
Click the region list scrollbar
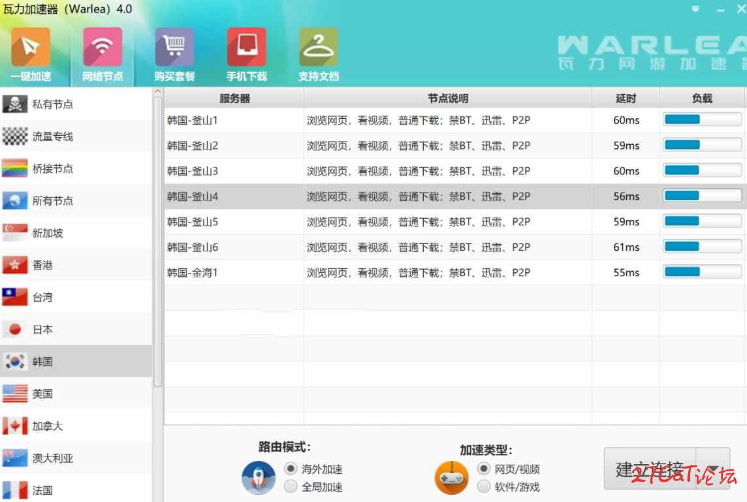[157, 242]
